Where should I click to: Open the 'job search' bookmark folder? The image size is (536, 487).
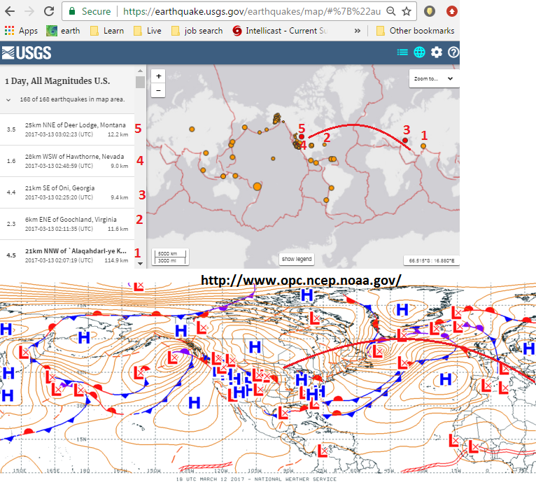[x=197, y=31]
